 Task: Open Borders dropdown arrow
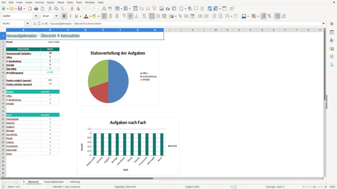click(x=231, y=16)
